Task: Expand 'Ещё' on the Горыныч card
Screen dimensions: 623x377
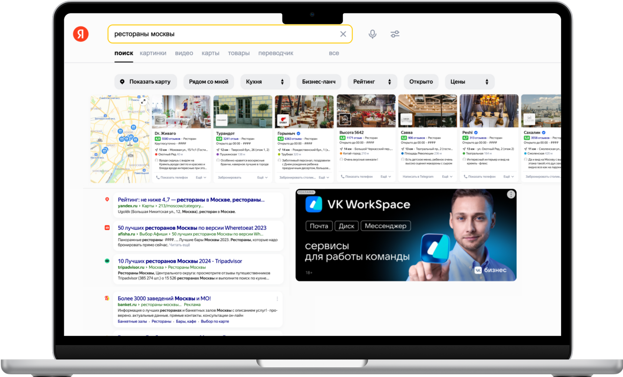Action: (324, 177)
